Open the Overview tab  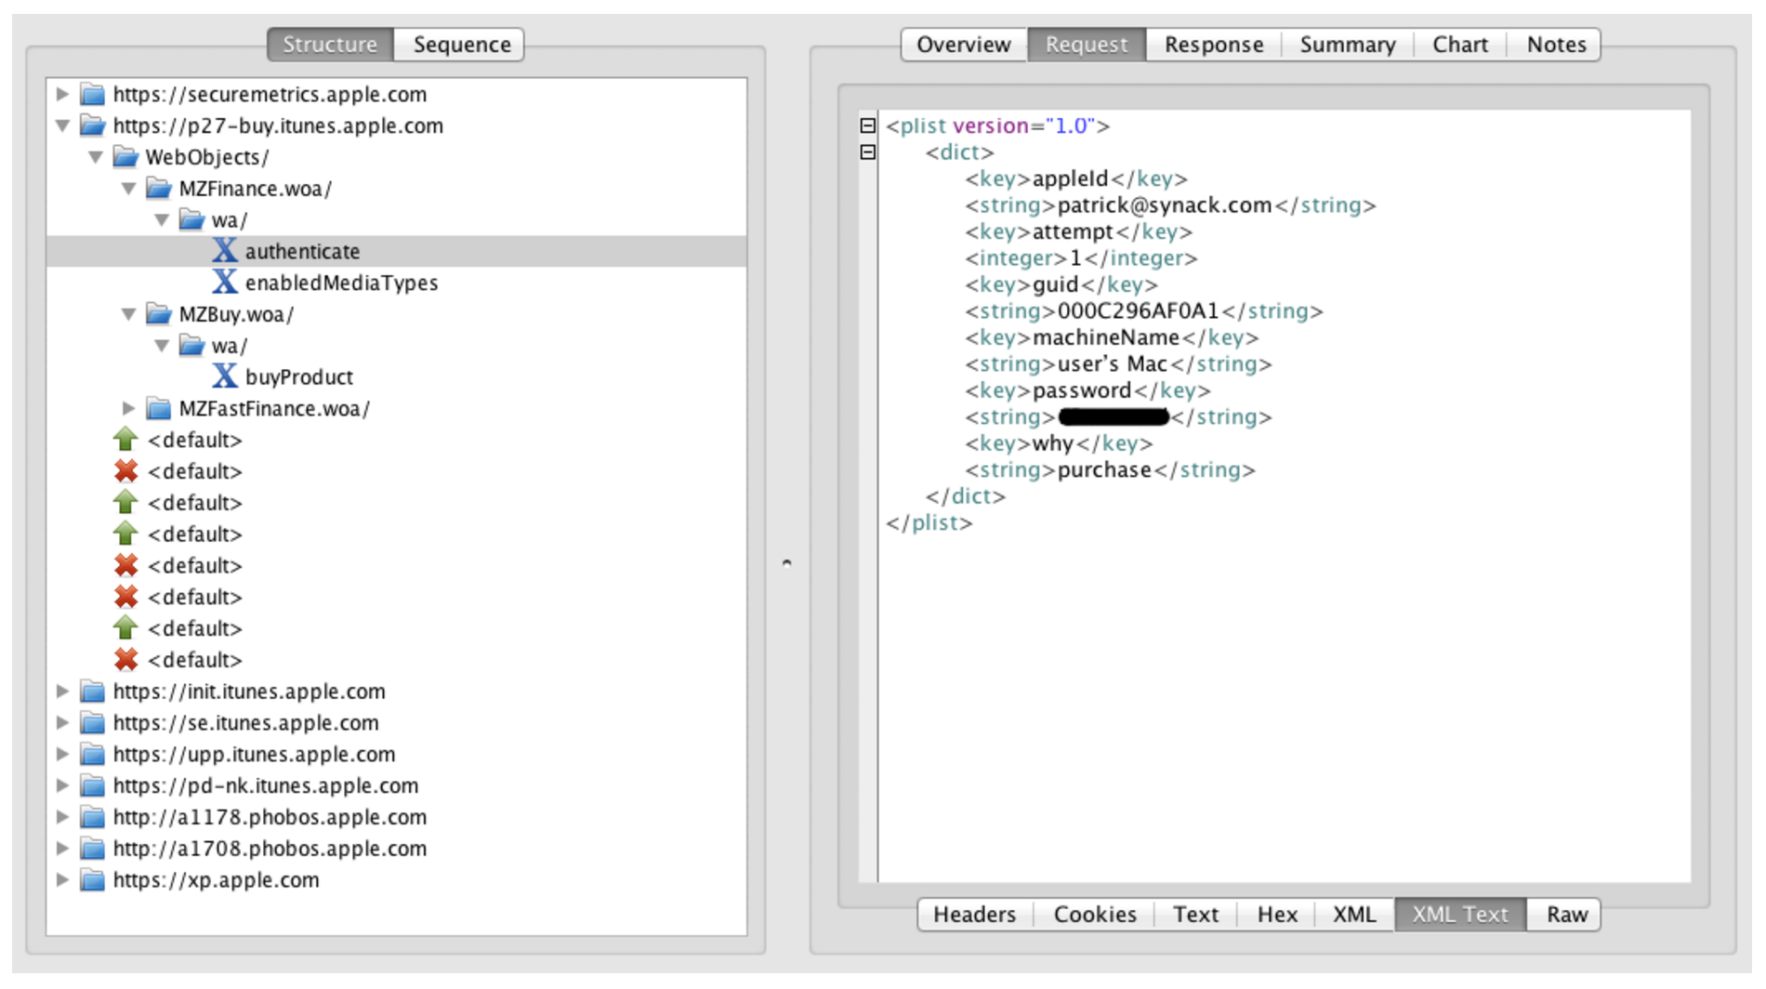(964, 45)
